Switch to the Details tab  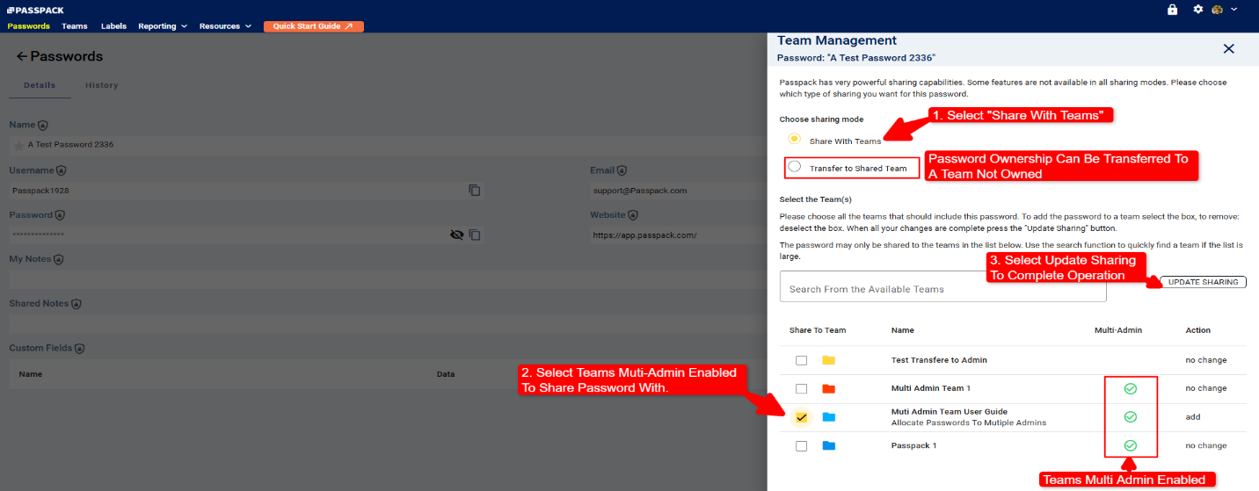coord(40,85)
